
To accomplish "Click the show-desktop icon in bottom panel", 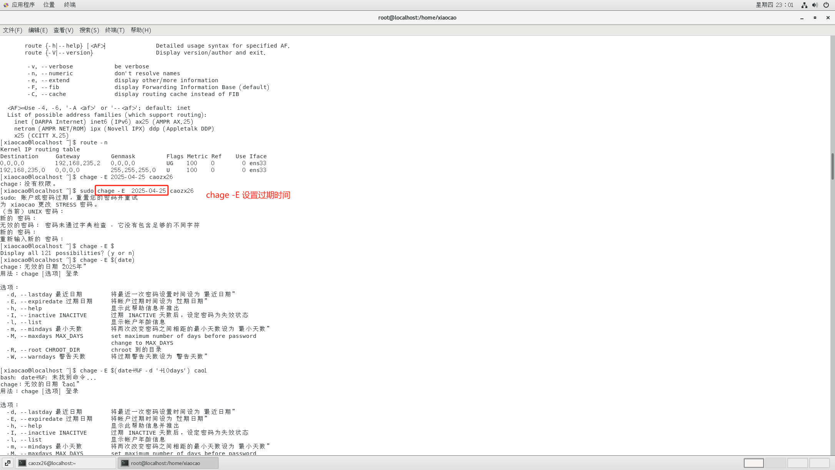I will point(7,463).
